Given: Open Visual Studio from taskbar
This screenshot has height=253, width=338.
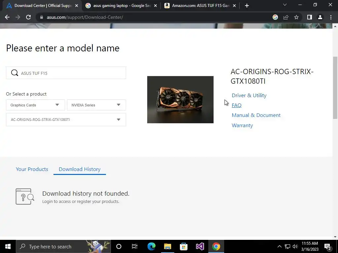Looking at the screenshot, I should (x=200, y=246).
